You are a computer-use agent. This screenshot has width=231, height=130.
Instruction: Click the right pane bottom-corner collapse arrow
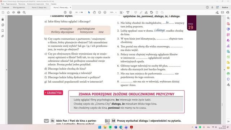pyautogui.click(x=228, y=121)
